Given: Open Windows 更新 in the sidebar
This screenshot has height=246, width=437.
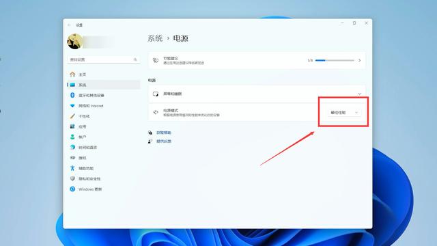Looking at the screenshot, I should pos(103,189).
